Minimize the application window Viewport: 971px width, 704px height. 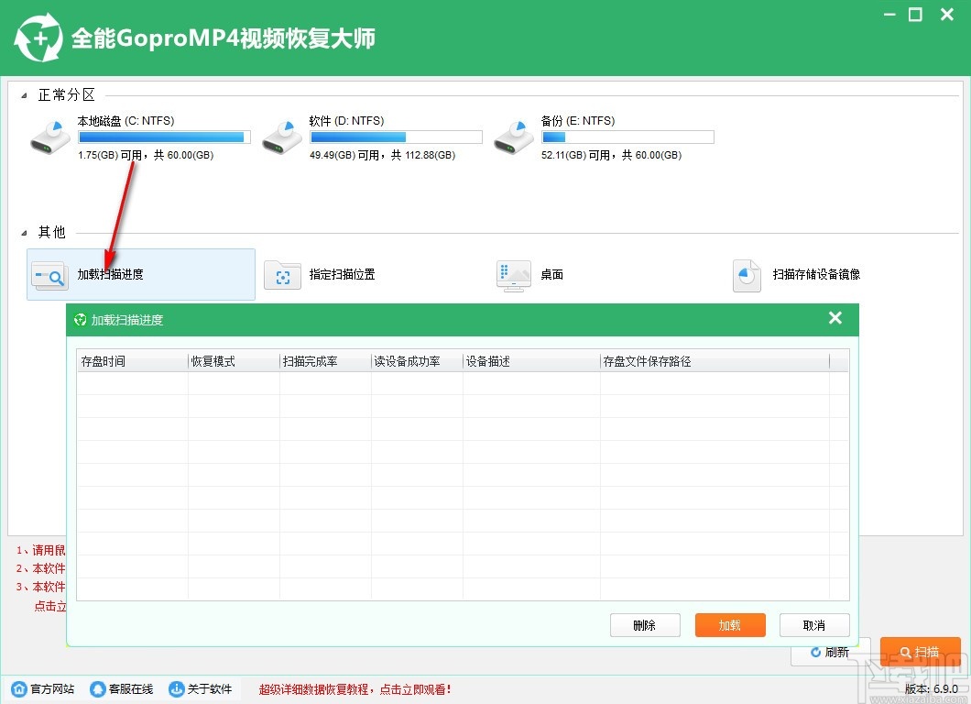pyautogui.click(x=889, y=14)
